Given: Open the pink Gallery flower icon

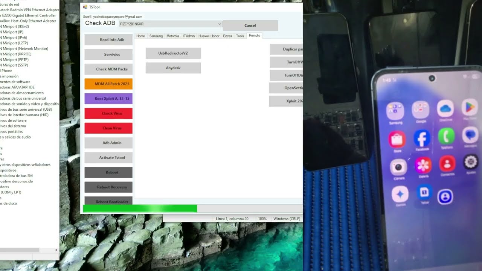Looking at the screenshot, I should point(423,165).
